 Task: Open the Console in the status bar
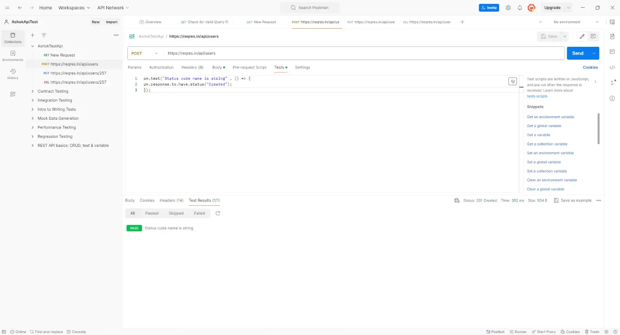click(76, 332)
